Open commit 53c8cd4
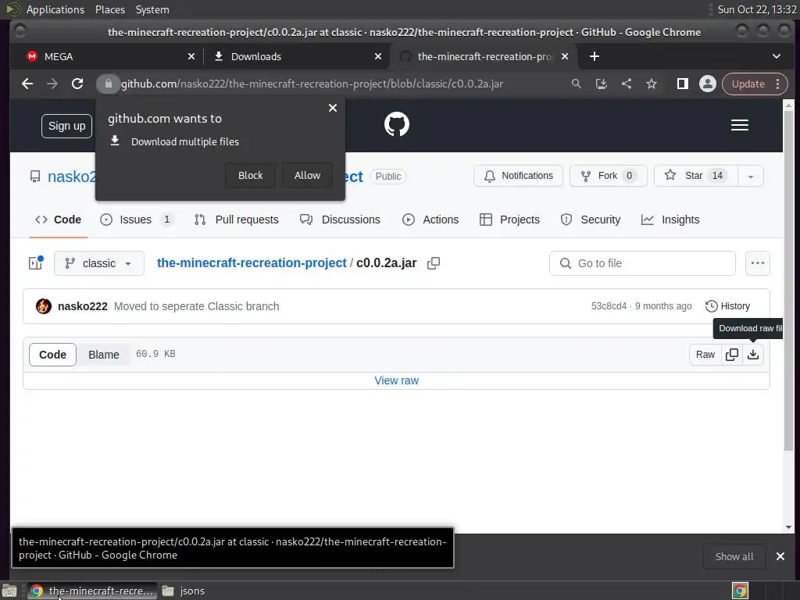Image resolution: width=800 pixels, height=600 pixels. tap(609, 306)
